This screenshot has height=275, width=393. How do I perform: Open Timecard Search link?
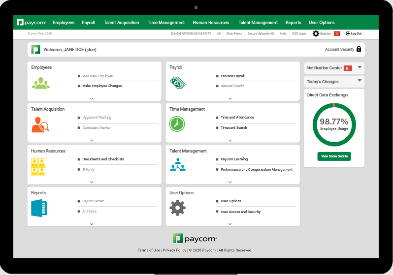[x=233, y=127]
